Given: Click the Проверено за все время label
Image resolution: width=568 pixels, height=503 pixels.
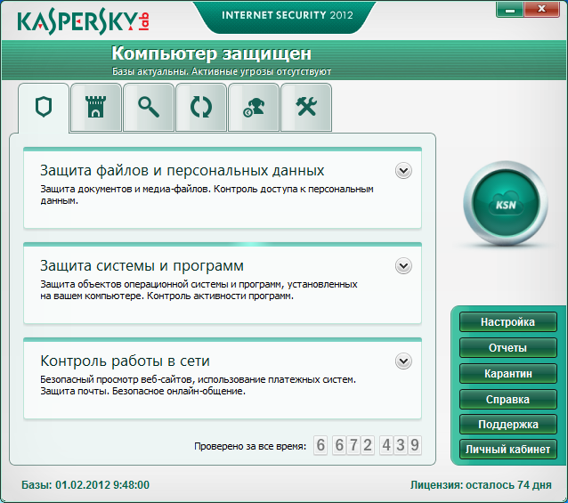Looking at the screenshot, I should point(250,446).
